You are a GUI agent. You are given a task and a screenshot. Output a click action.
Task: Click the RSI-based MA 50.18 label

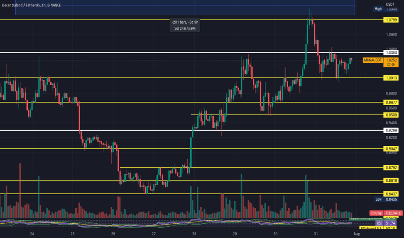(378, 228)
